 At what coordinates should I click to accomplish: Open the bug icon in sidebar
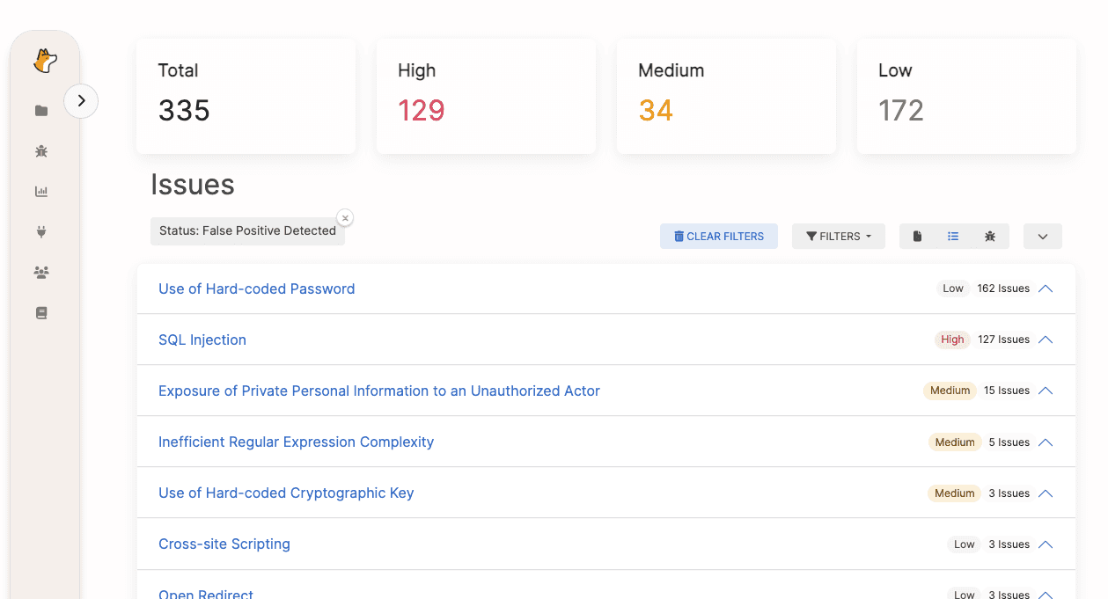click(x=41, y=151)
